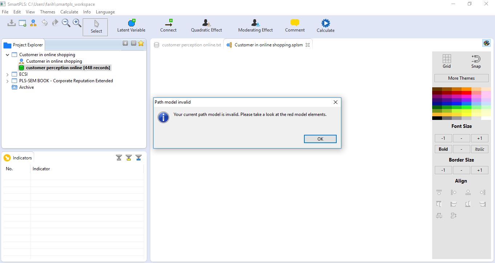This screenshot has height=263, width=495.
Task: Click the yellow star icon in Project Explorer
Action: 141,43
